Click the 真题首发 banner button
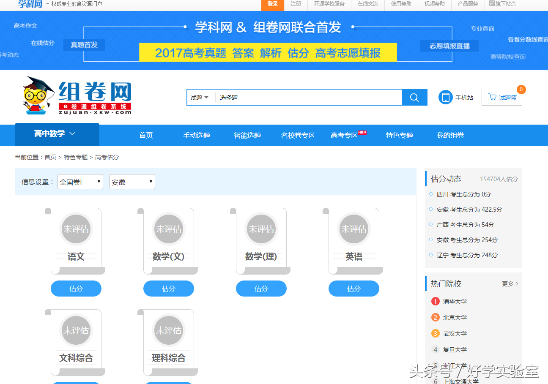Image resolution: width=548 pixels, height=384 pixels. tap(84, 45)
